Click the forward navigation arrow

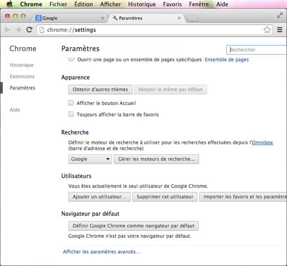[x=18, y=30]
